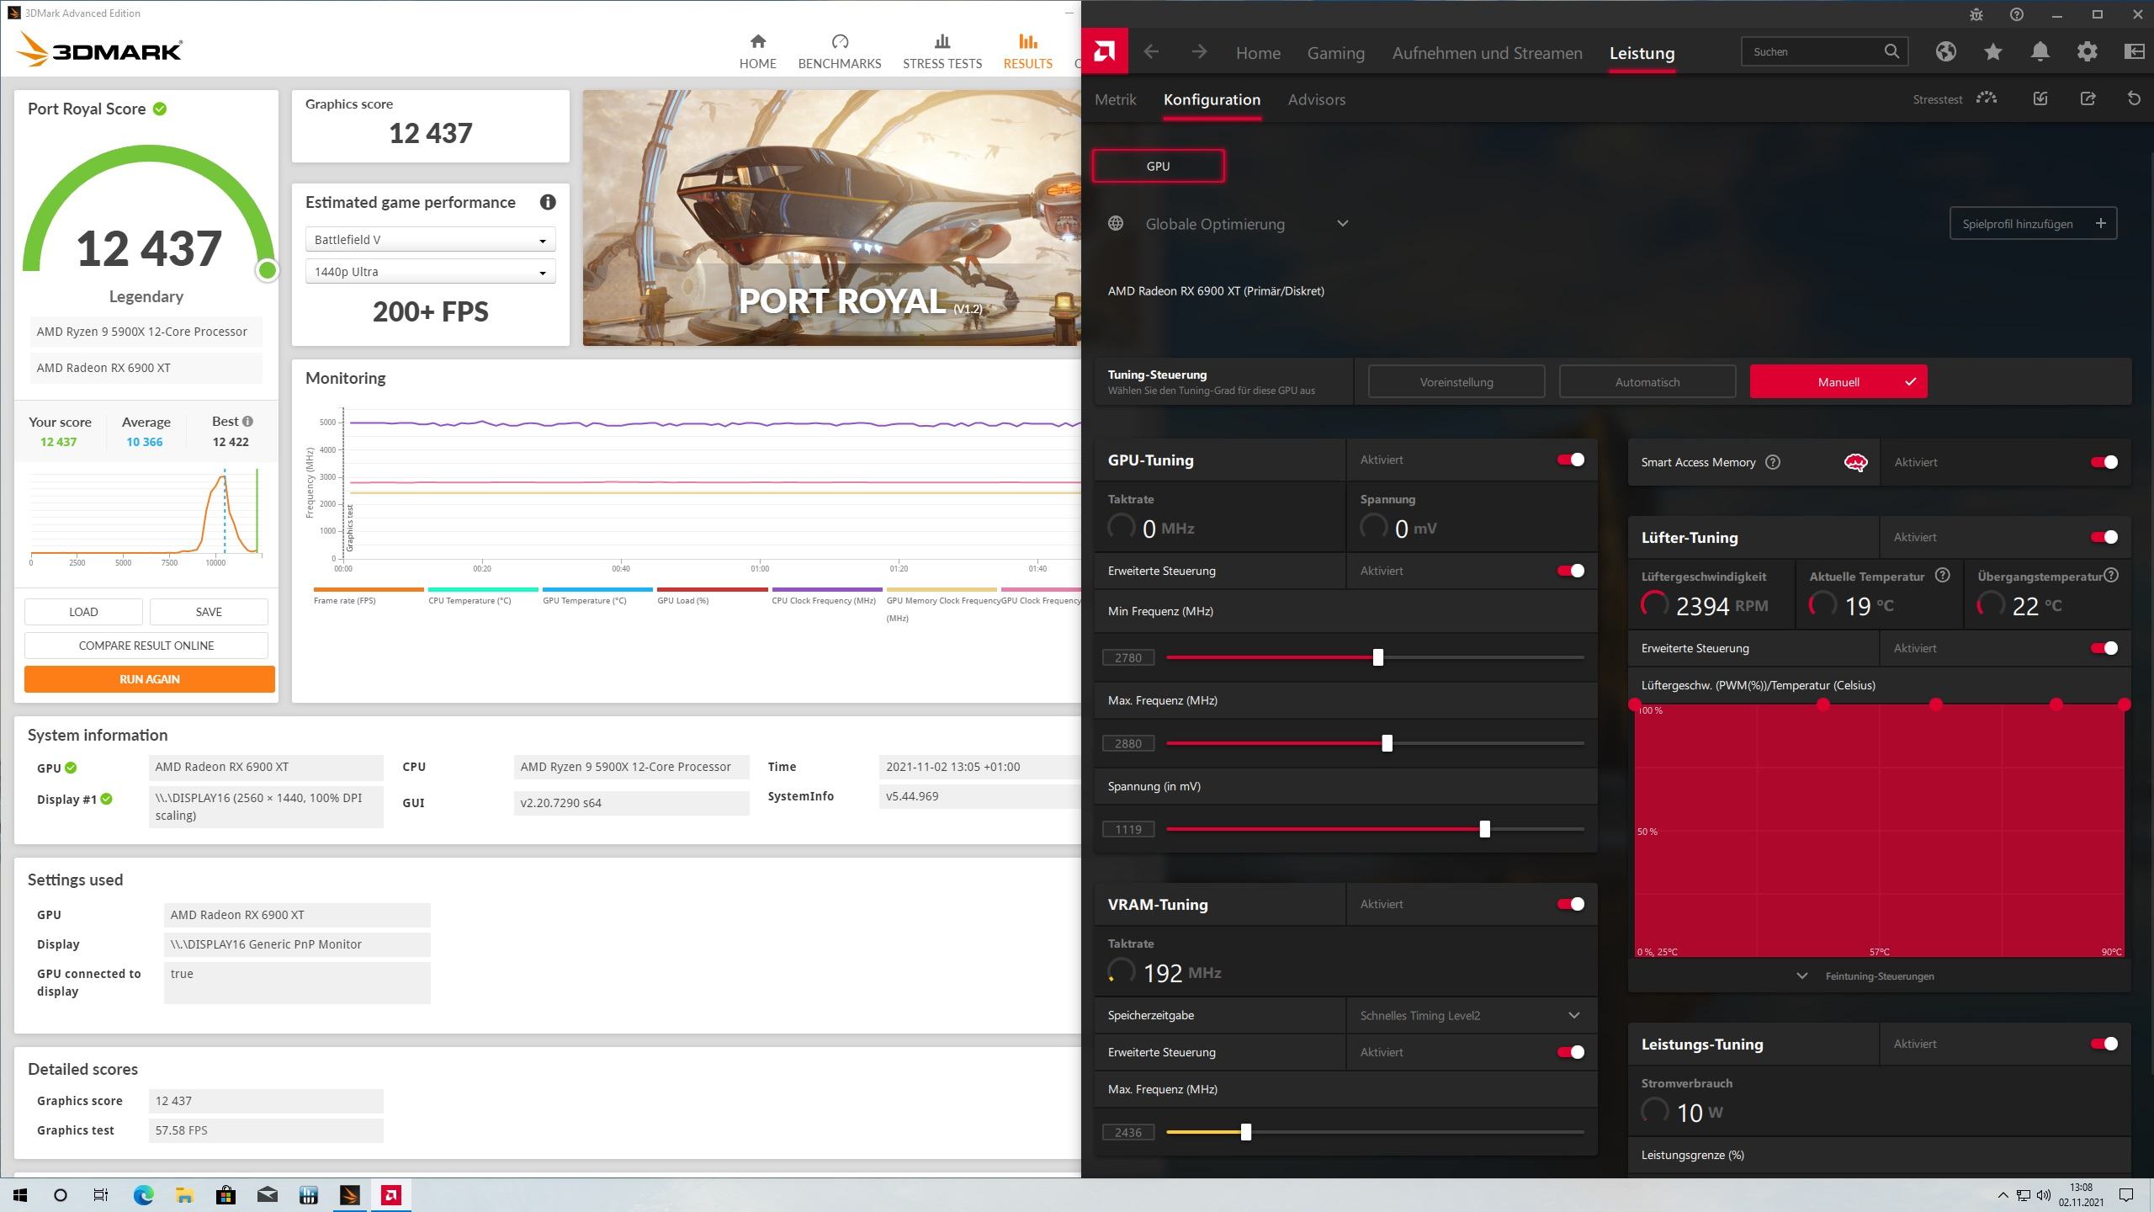Open the 1440p Ultra resolution dropdown

pyautogui.click(x=430, y=272)
